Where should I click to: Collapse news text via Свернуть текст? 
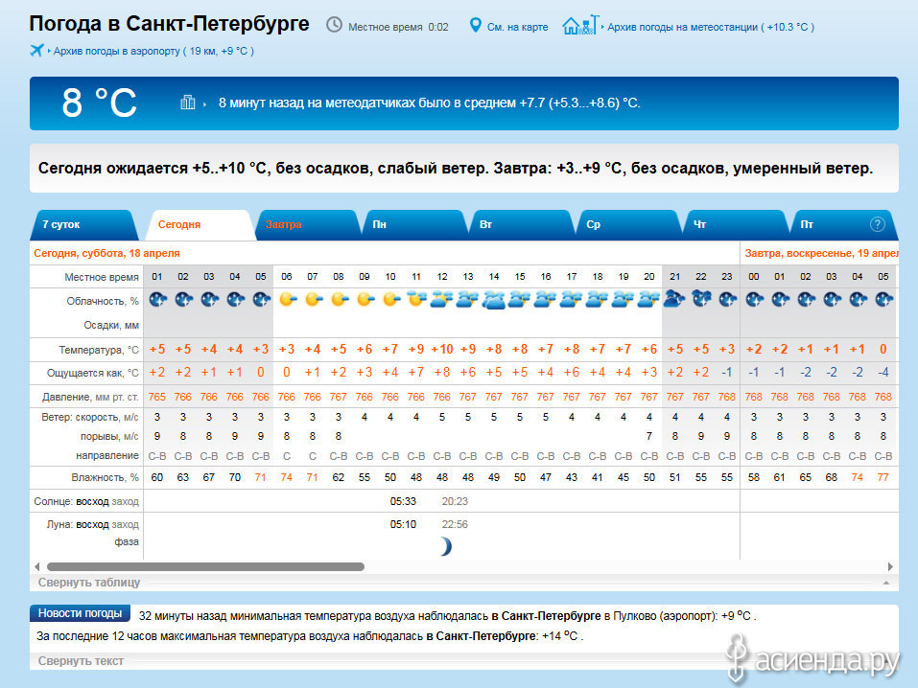[x=81, y=660]
